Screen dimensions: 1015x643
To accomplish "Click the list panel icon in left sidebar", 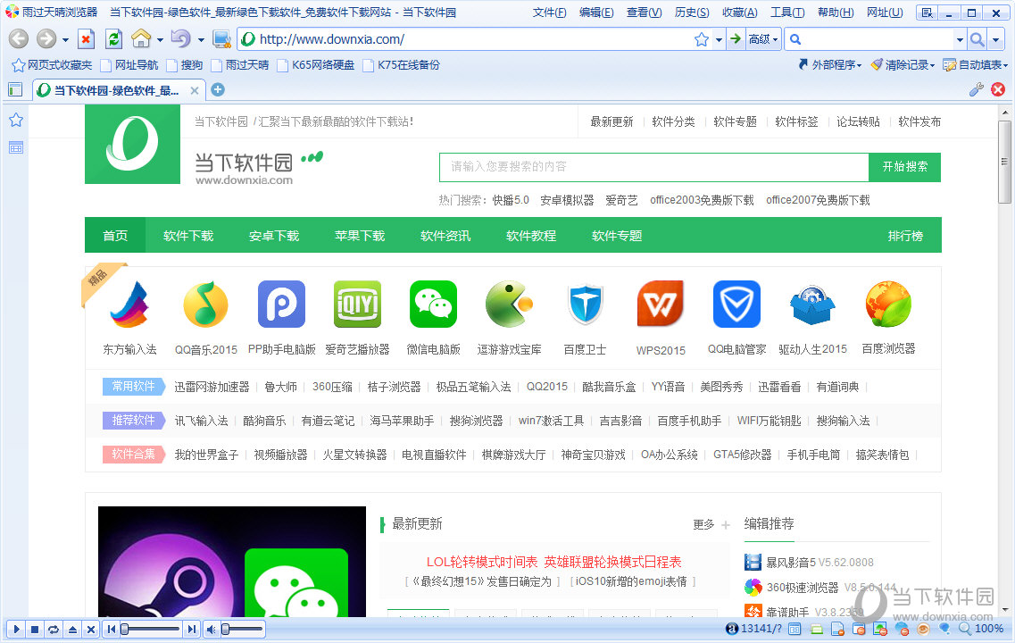I will (16, 148).
